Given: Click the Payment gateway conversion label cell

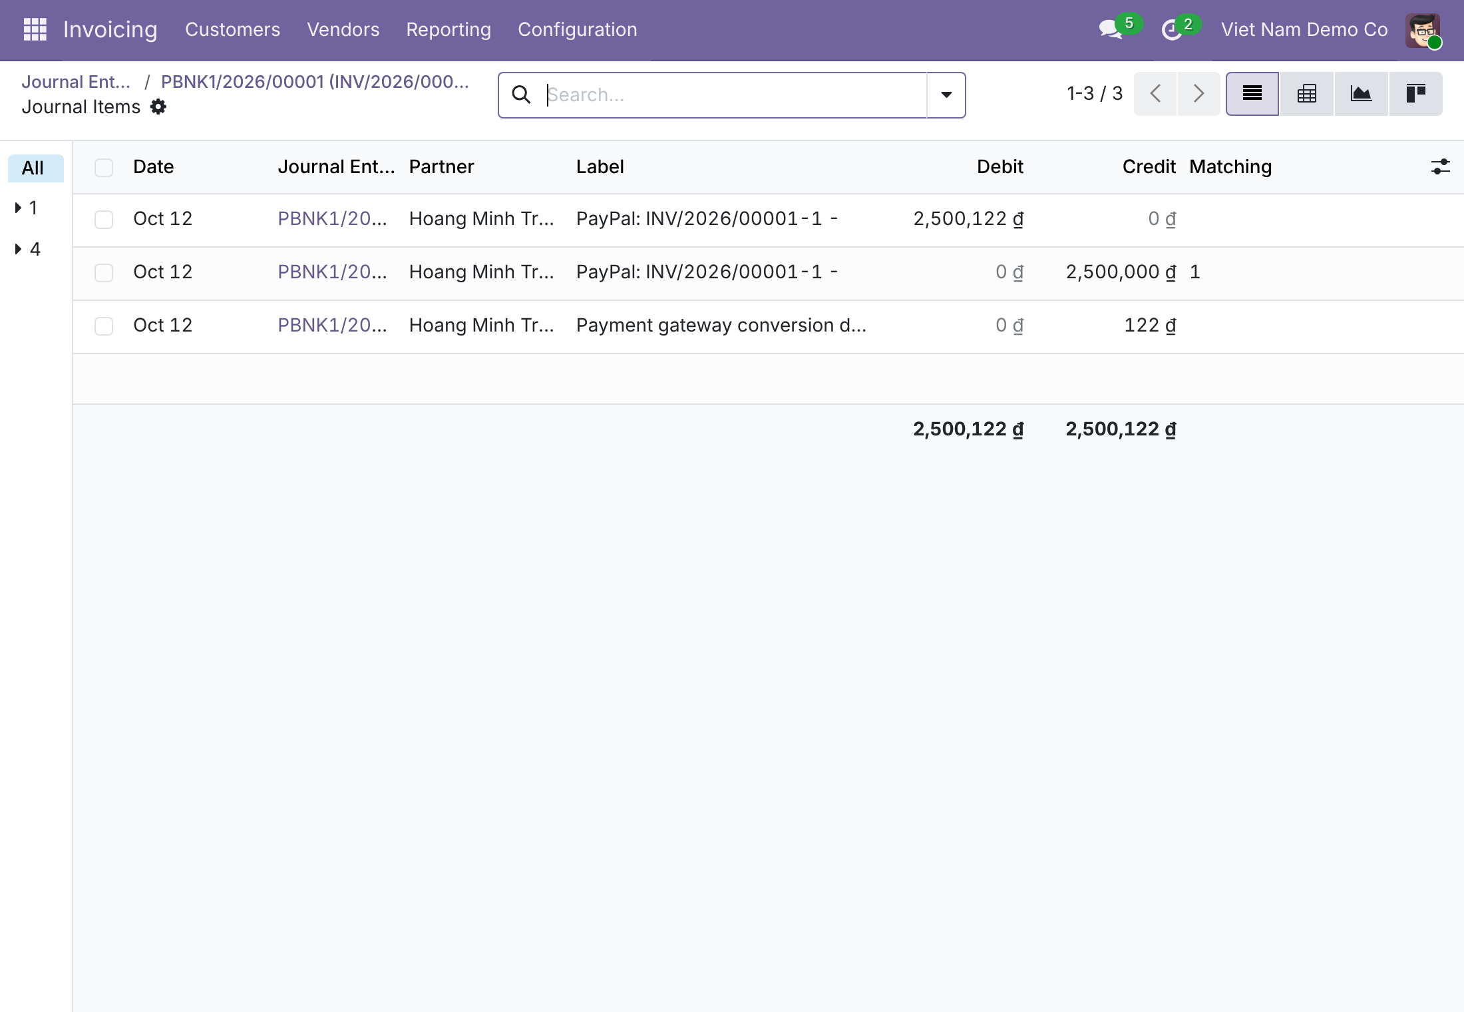Looking at the screenshot, I should tap(721, 325).
